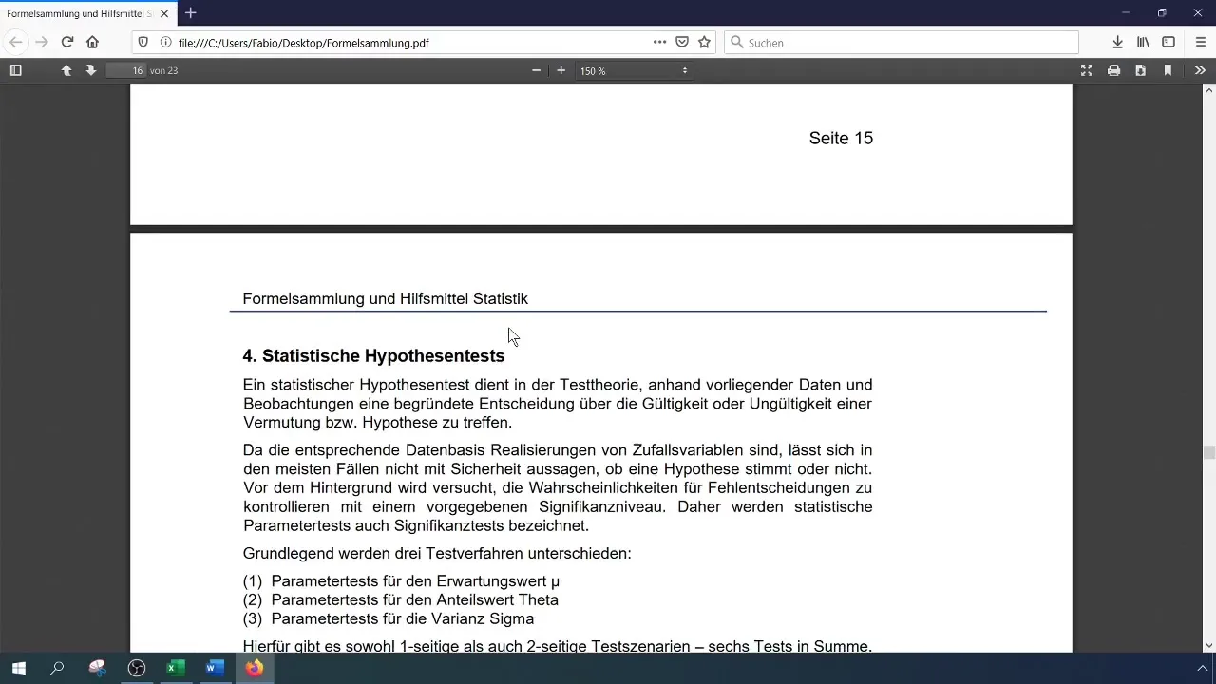Viewport: 1216px width, 684px height.
Task: Switch to presentation mode icon
Action: point(1087,70)
